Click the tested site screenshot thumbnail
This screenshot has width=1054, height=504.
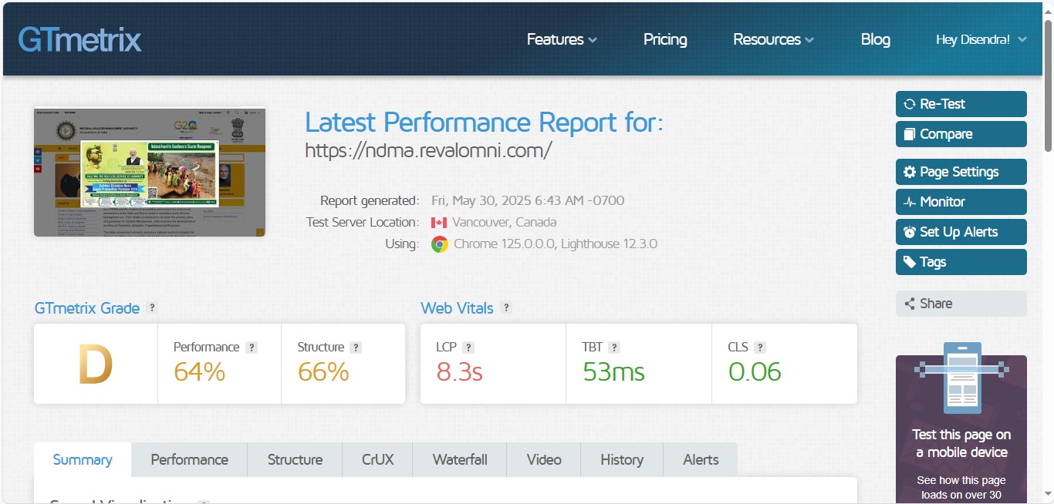pos(150,172)
